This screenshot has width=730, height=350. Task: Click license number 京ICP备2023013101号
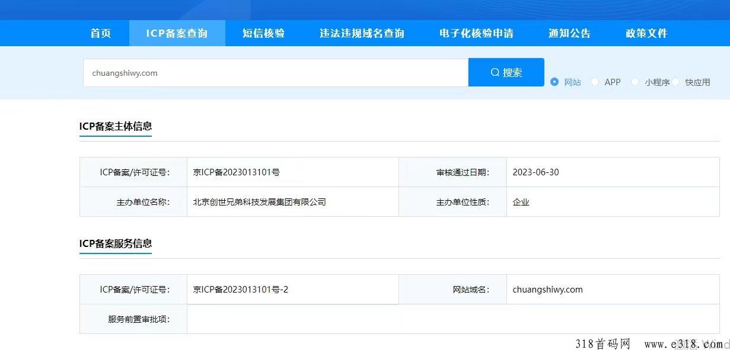click(237, 172)
